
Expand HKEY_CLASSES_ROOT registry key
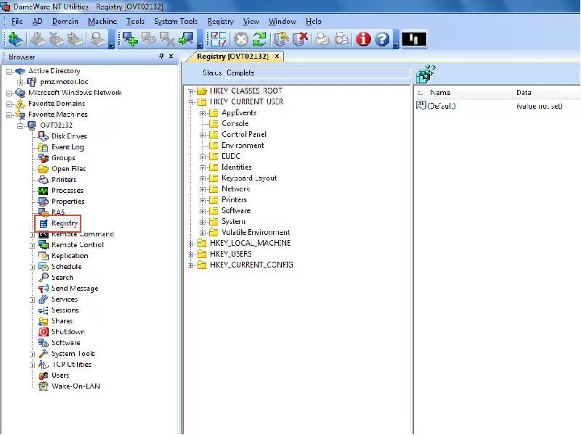[191, 91]
